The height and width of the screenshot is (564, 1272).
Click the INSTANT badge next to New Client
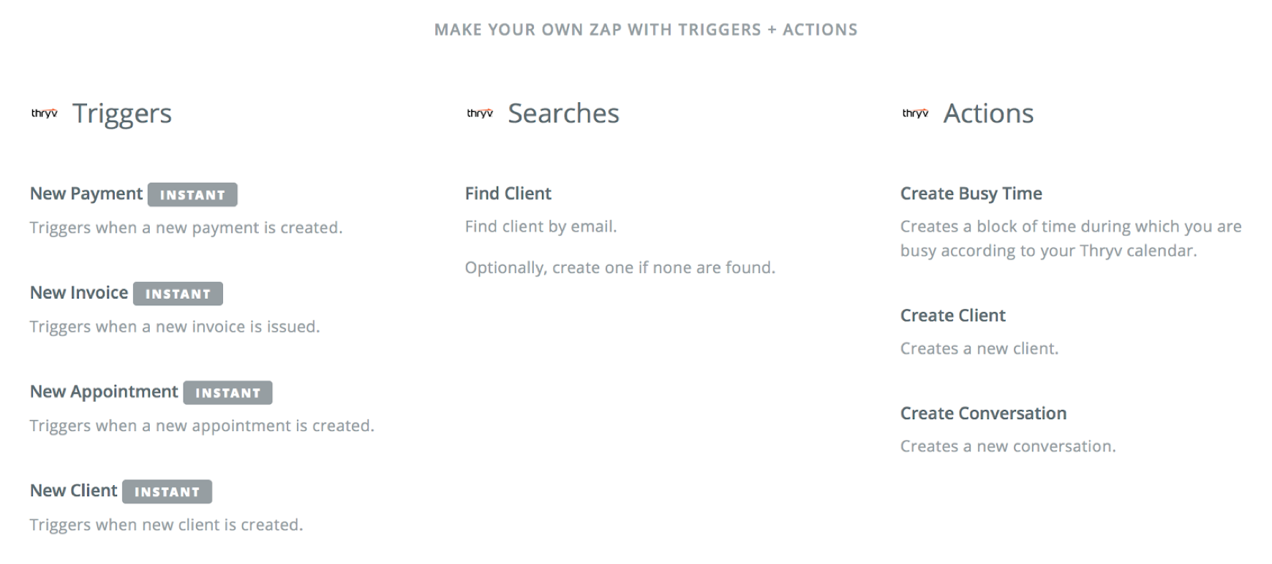point(167,492)
